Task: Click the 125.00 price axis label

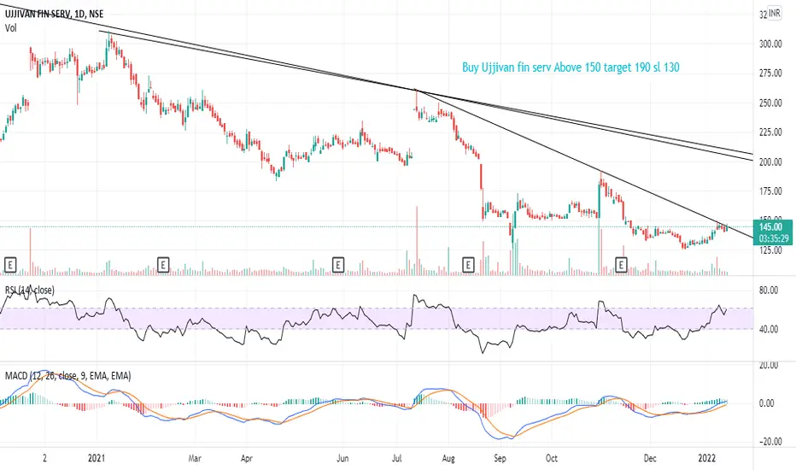Action: coord(770,250)
